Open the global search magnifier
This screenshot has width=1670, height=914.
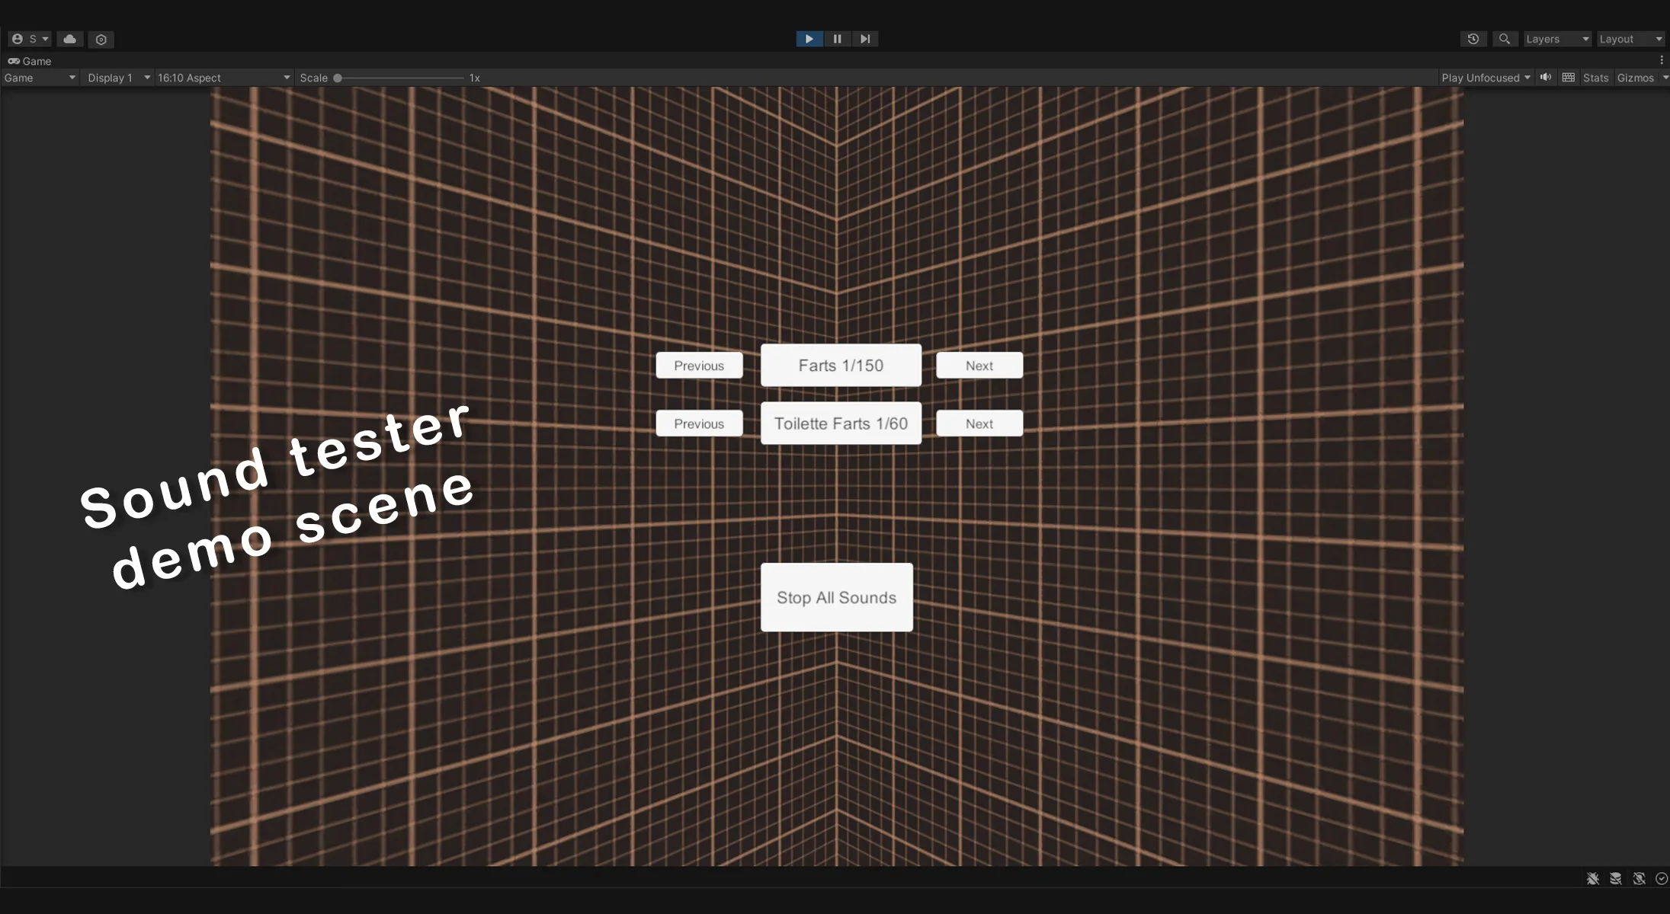1504,39
